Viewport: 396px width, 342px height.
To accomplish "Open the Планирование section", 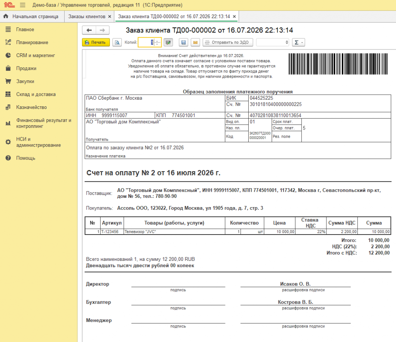I will (32, 43).
